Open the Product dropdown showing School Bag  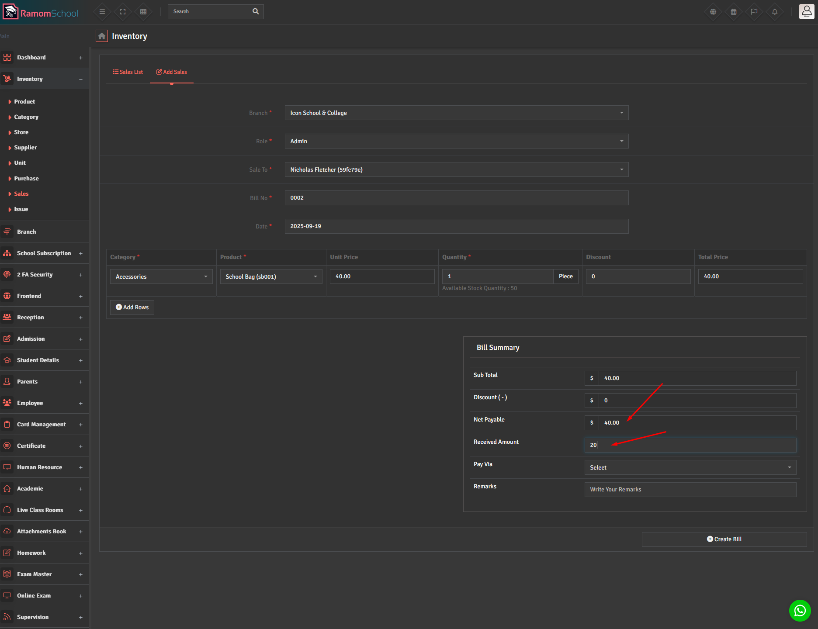(x=271, y=276)
